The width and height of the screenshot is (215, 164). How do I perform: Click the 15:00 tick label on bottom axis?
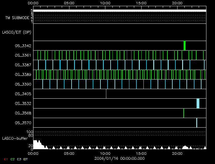(141, 153)
